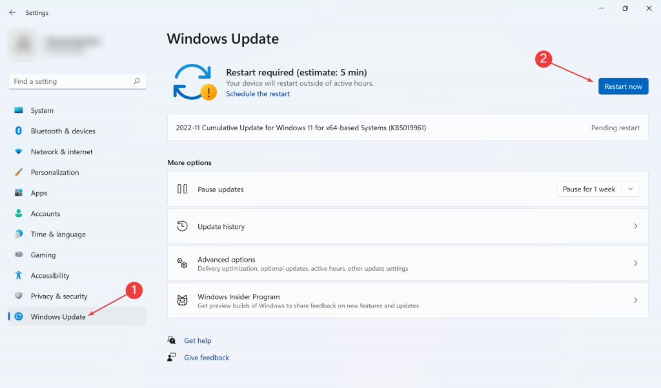Go to Network & internet
Viewport: 661px width, 388px height.
pos(77,151)
